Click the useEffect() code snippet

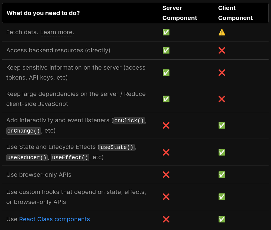70,158
